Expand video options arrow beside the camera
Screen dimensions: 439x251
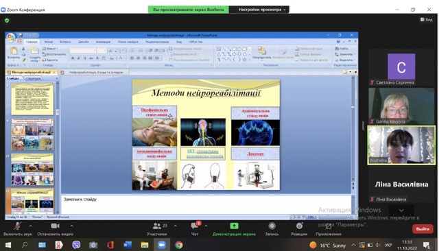pos(71,226)
